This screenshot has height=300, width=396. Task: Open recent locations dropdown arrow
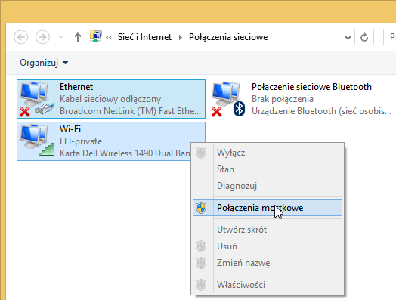click(x=60, y=37)
